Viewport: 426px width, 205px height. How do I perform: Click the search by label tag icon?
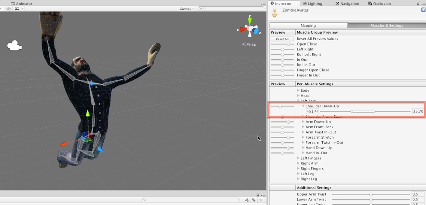[x=254, y=200]
